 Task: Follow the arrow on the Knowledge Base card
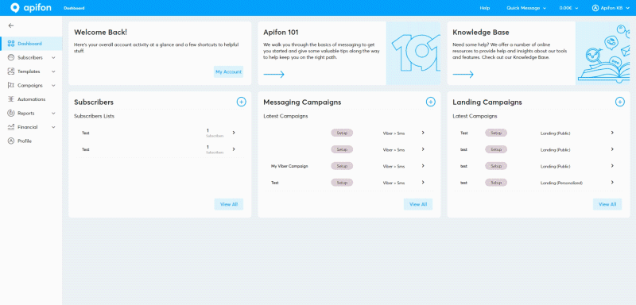[463, 74]
